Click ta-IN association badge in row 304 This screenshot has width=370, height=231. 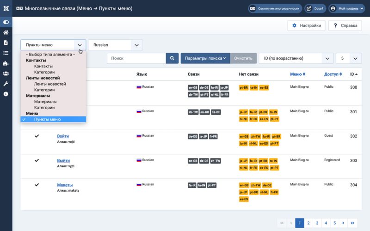tap(202, 185)
